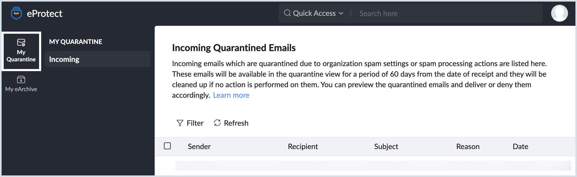
Task: Click the Subject column header
Action: pos(386,146)
